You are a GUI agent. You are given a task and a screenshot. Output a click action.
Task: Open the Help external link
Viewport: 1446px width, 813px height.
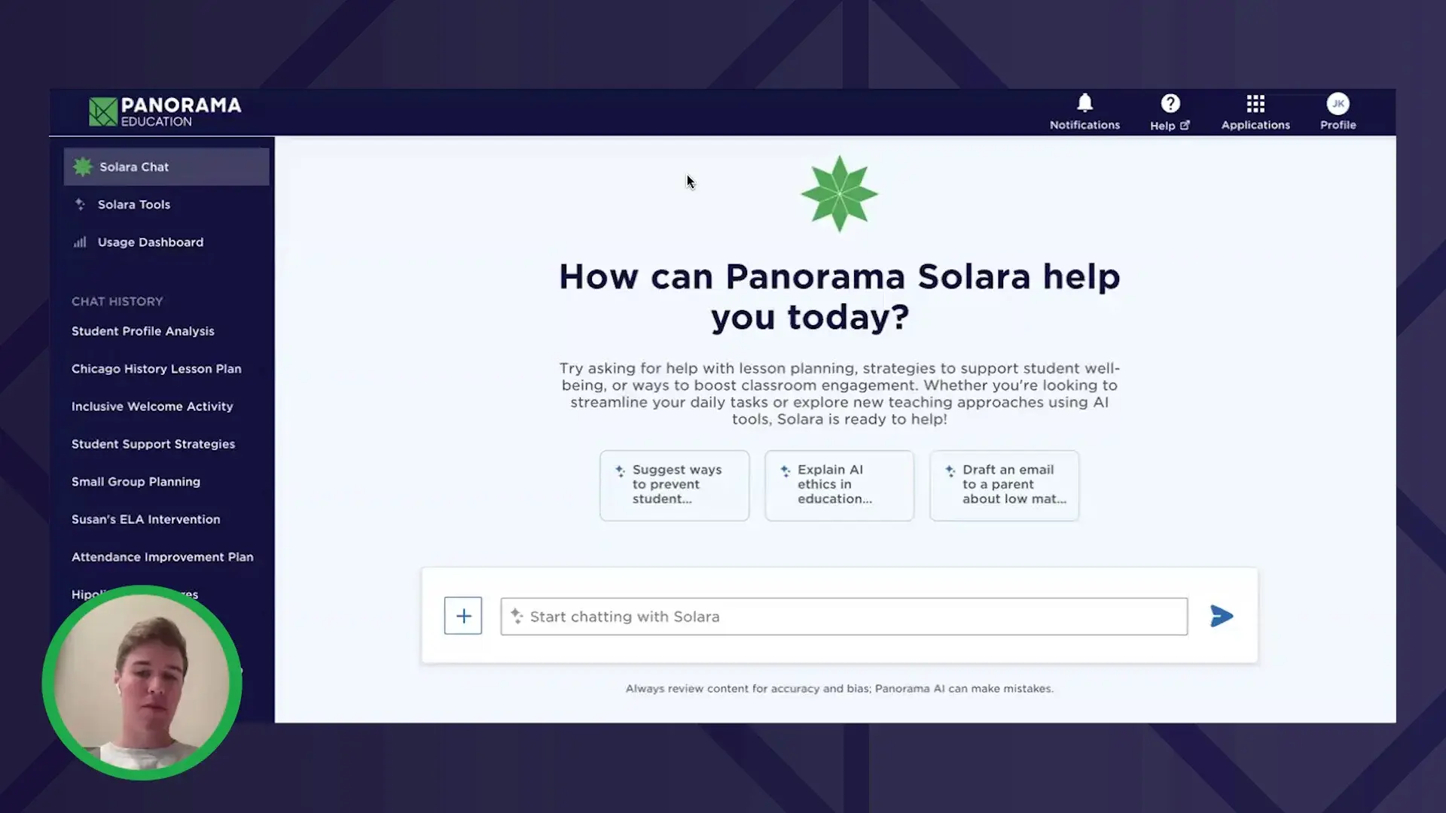1170,111
